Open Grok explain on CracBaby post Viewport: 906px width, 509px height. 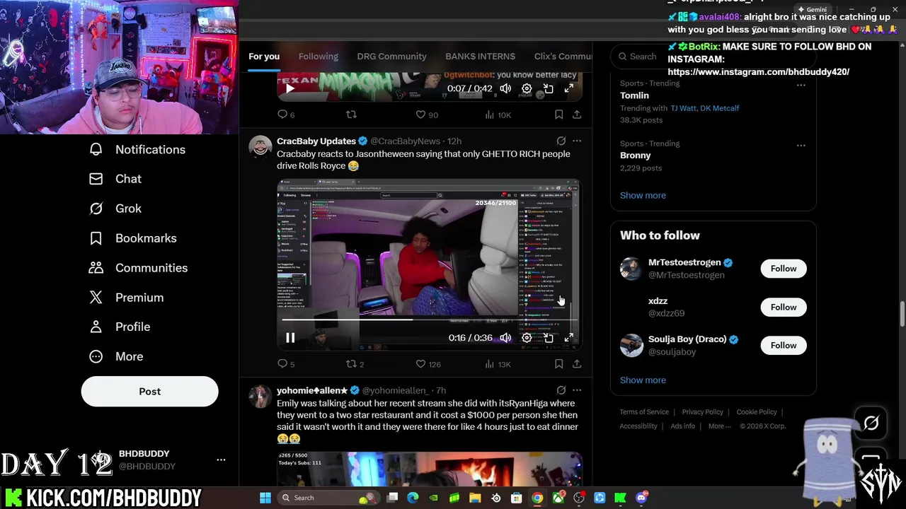tap(561, 141)
